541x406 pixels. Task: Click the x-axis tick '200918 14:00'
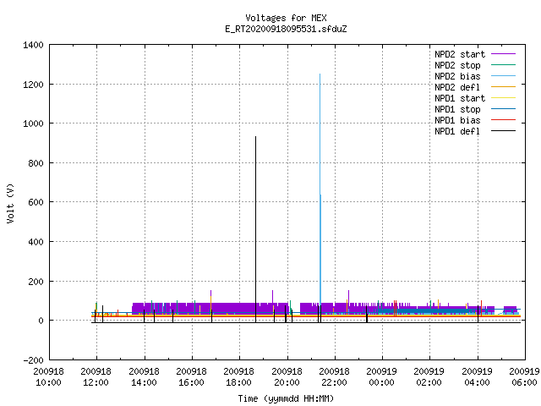pos(144,377)
